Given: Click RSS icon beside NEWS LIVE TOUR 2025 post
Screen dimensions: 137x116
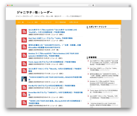Looking at the screenshot, I should click(24, 103).
